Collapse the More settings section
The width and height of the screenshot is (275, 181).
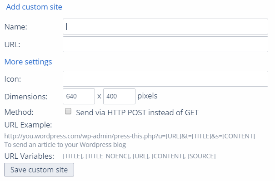(x=28, y=62)
